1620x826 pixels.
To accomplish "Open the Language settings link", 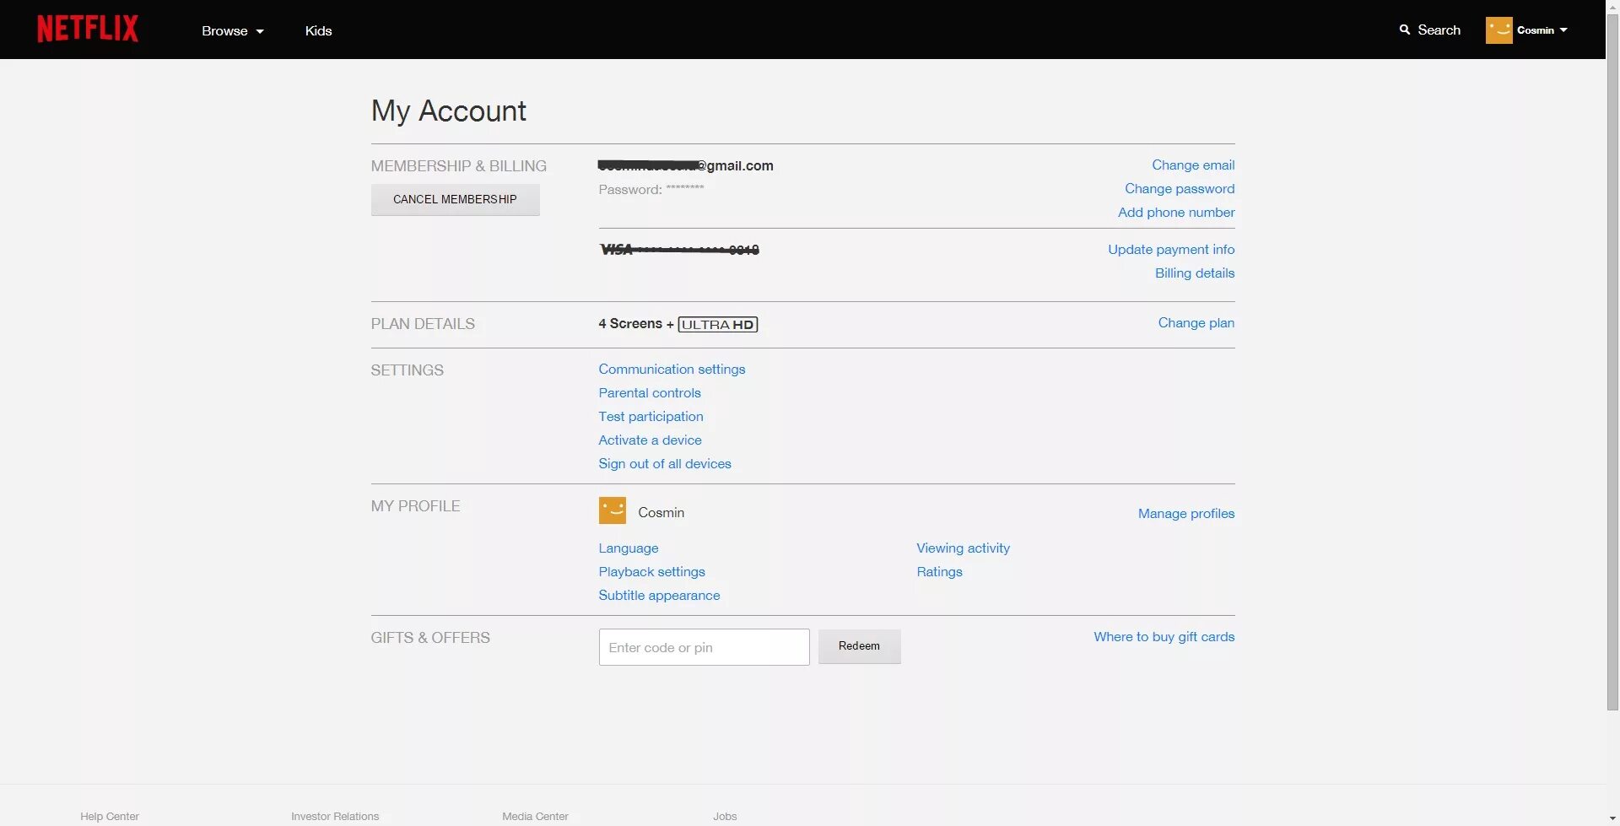I will point(629,548).
